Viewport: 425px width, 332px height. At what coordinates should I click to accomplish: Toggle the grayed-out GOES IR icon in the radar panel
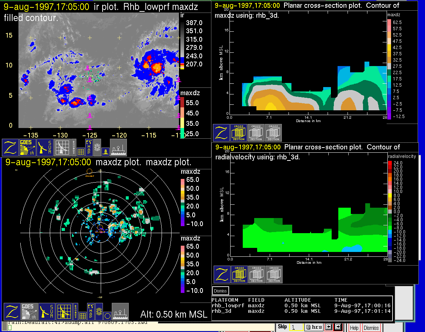coord(29,312)
